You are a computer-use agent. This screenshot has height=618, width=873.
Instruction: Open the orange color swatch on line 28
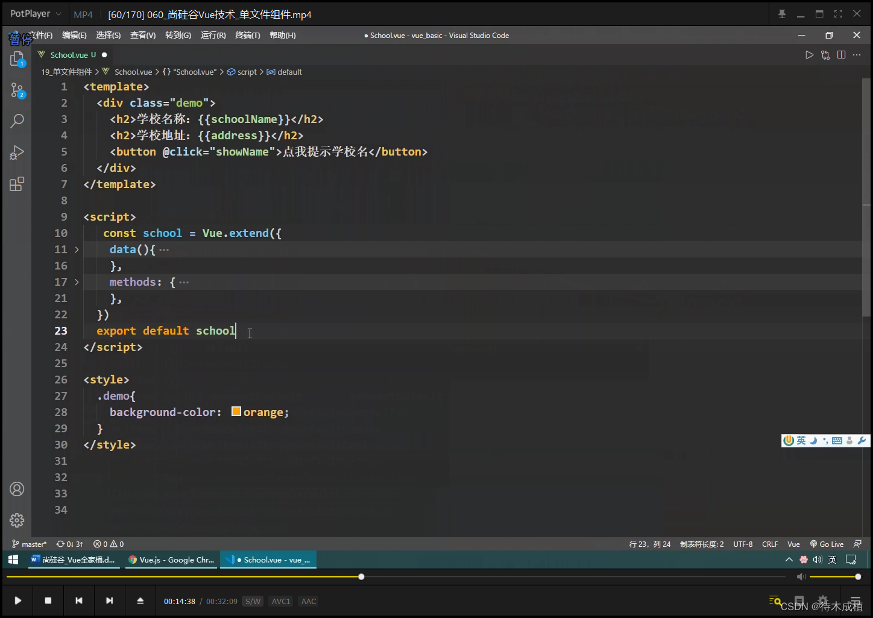pyautogui.click(x=236, y=412)
